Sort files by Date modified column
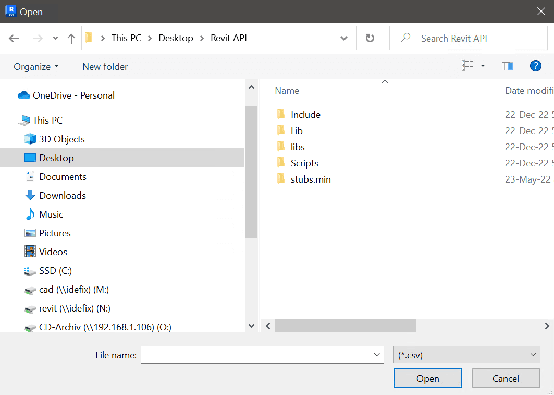 click(528, 90)
